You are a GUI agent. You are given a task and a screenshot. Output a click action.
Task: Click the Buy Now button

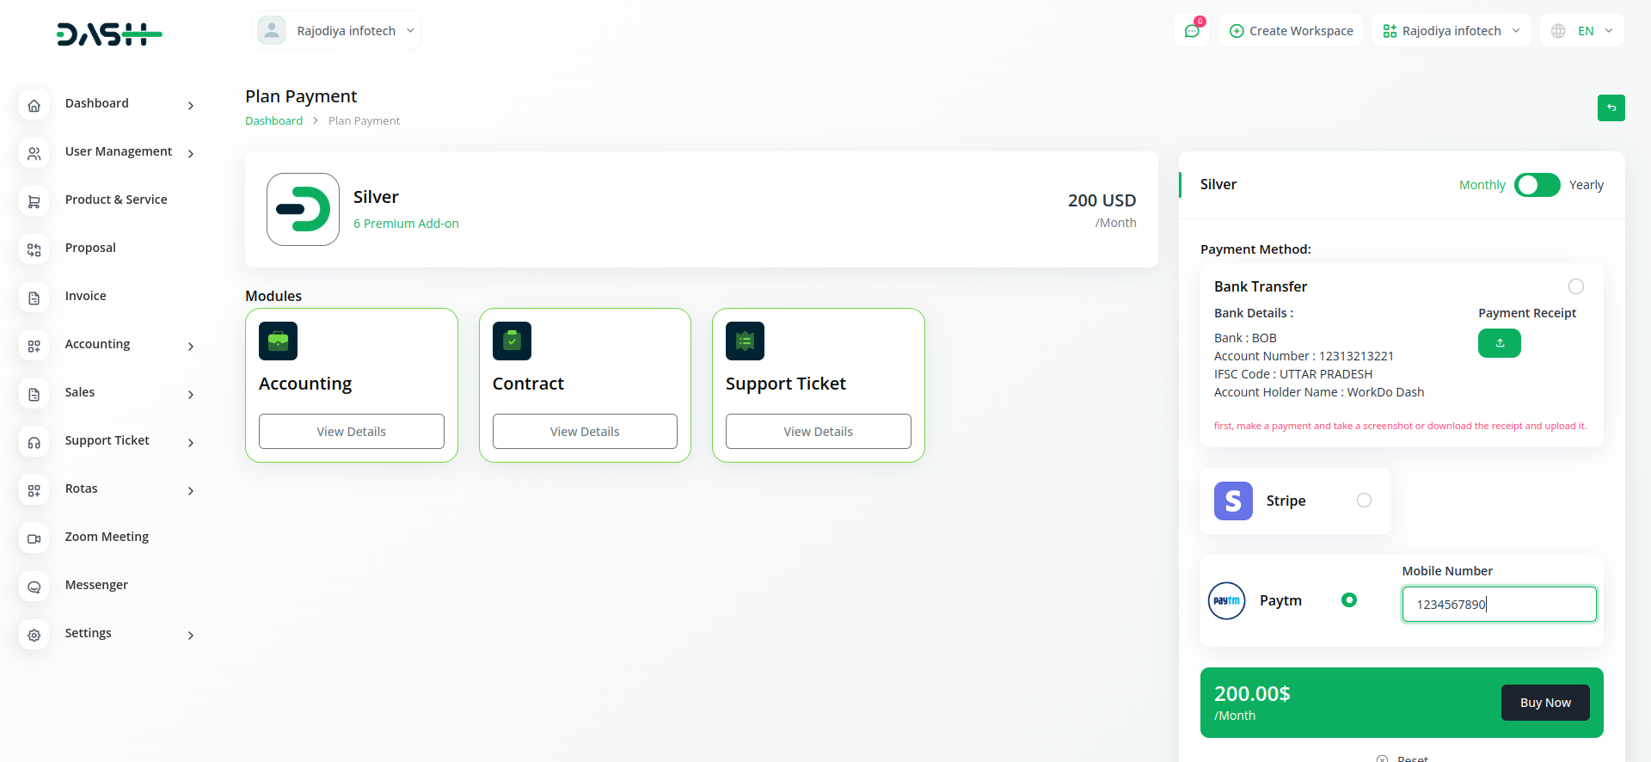[1544, 703]
